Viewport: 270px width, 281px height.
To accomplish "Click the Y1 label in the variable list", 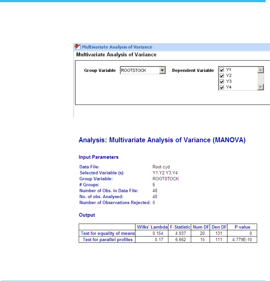I will (229, 70).
